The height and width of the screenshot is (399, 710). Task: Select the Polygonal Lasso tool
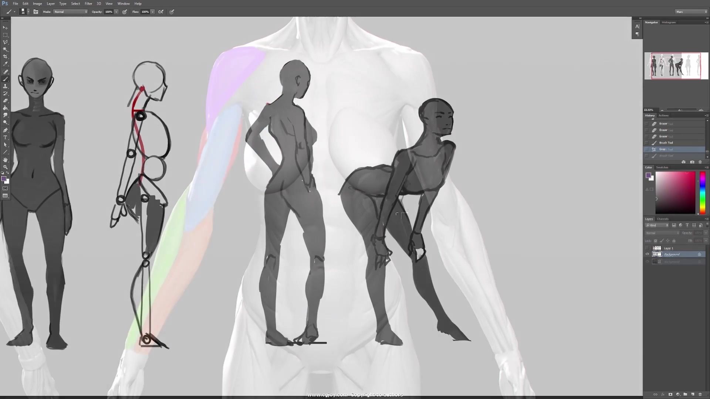pyautogui.click(x=5, y=42)
